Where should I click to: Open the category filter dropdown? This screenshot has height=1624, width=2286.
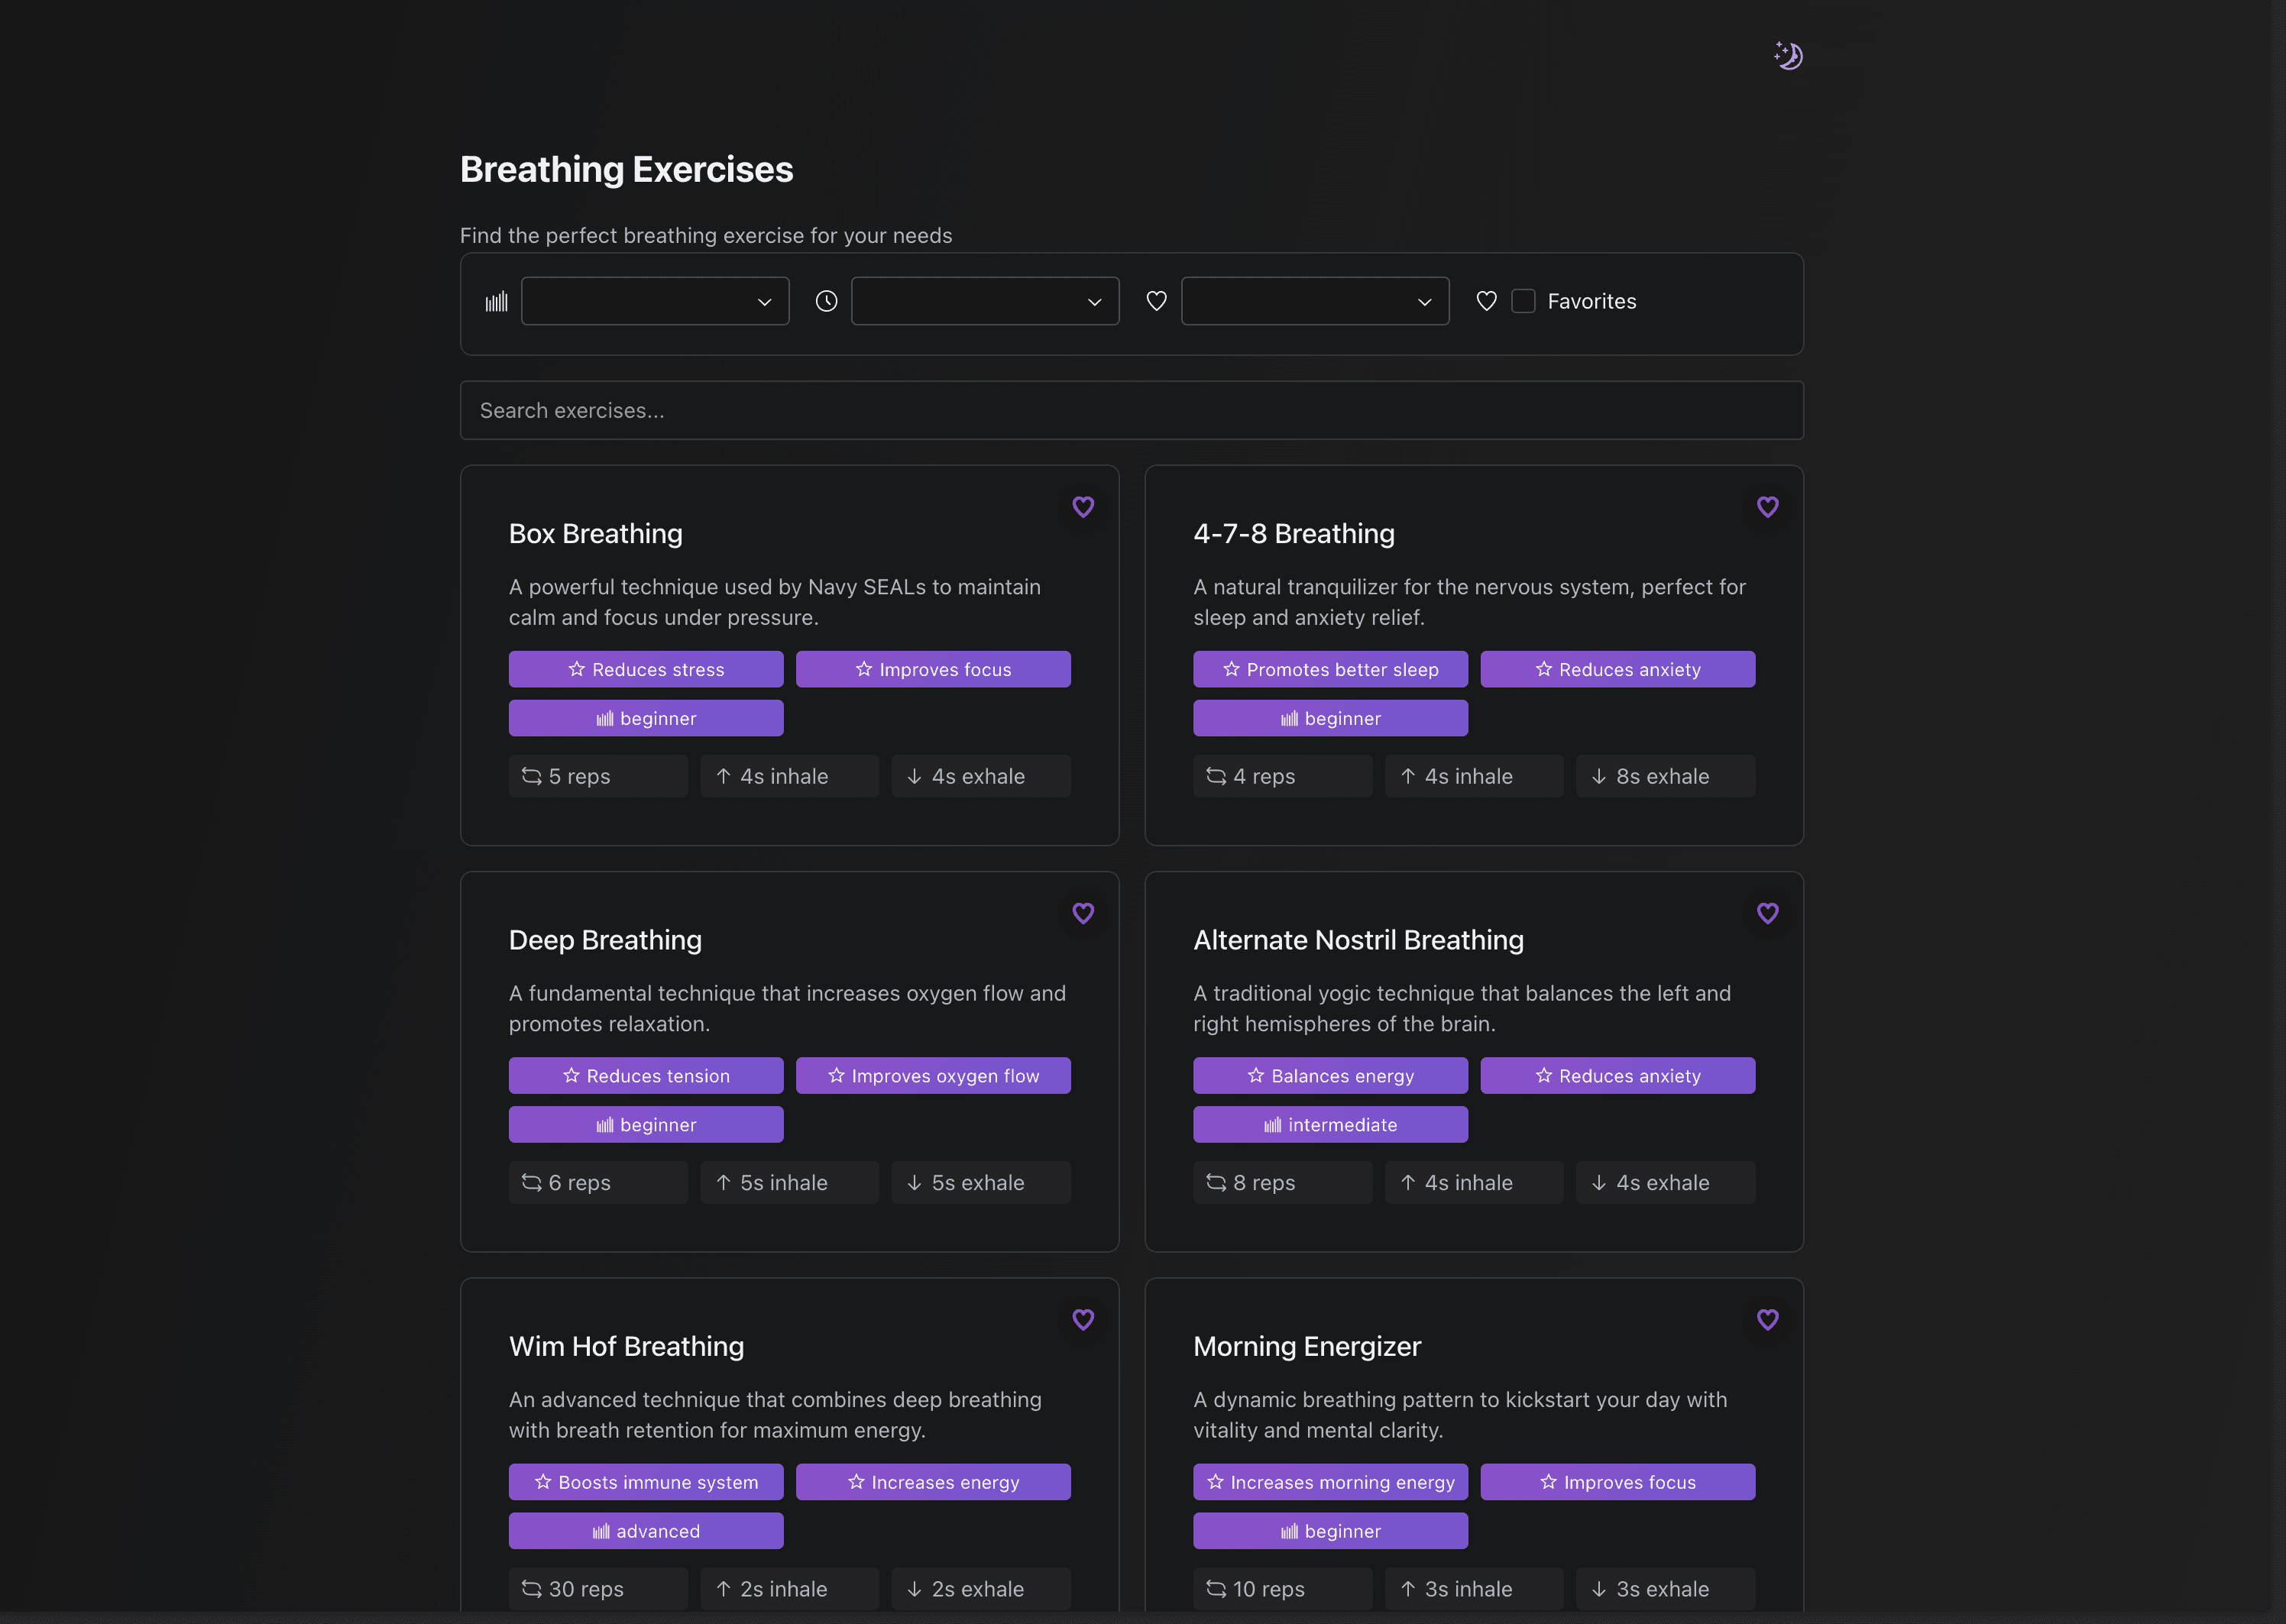(1315, 300)
